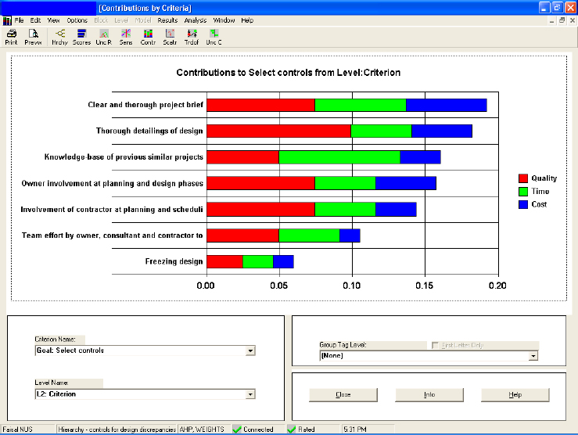The image size is (578, 435).
Task: Click the green Time segment of Knowledge-base bar
Action: click(339, 157)
